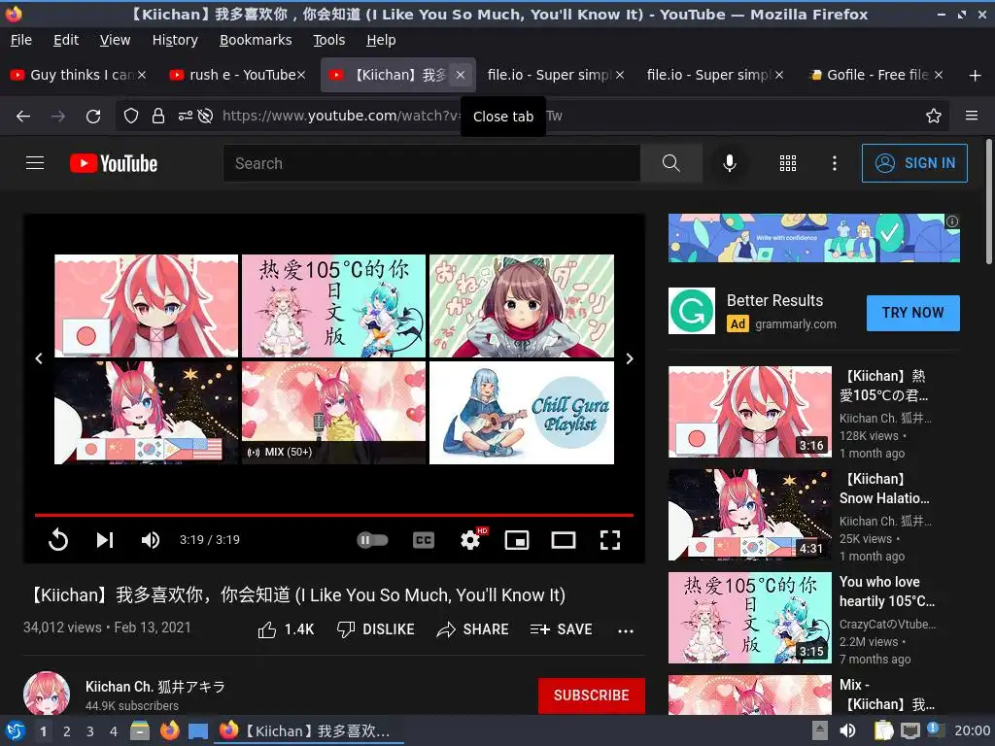Open Kiichan Ch. channel avatar
The image size is (995, 746).
coord(47,694)
